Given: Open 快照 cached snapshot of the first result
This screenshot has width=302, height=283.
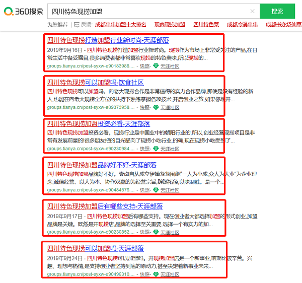Looking at the screenshot, I should click(x=144, y=66).
